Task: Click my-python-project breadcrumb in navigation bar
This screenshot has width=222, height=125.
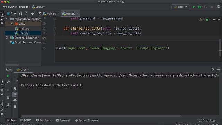Action: pos(15,7)
